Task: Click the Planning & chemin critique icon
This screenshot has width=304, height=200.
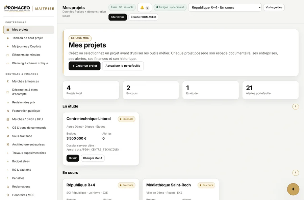Action: point(8,63)
